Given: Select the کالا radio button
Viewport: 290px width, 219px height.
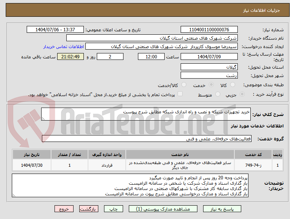Looking at the screenshot, I should 232,85.
